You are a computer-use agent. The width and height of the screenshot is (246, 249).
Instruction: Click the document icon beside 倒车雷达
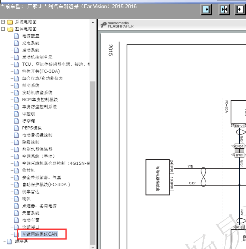17,192
